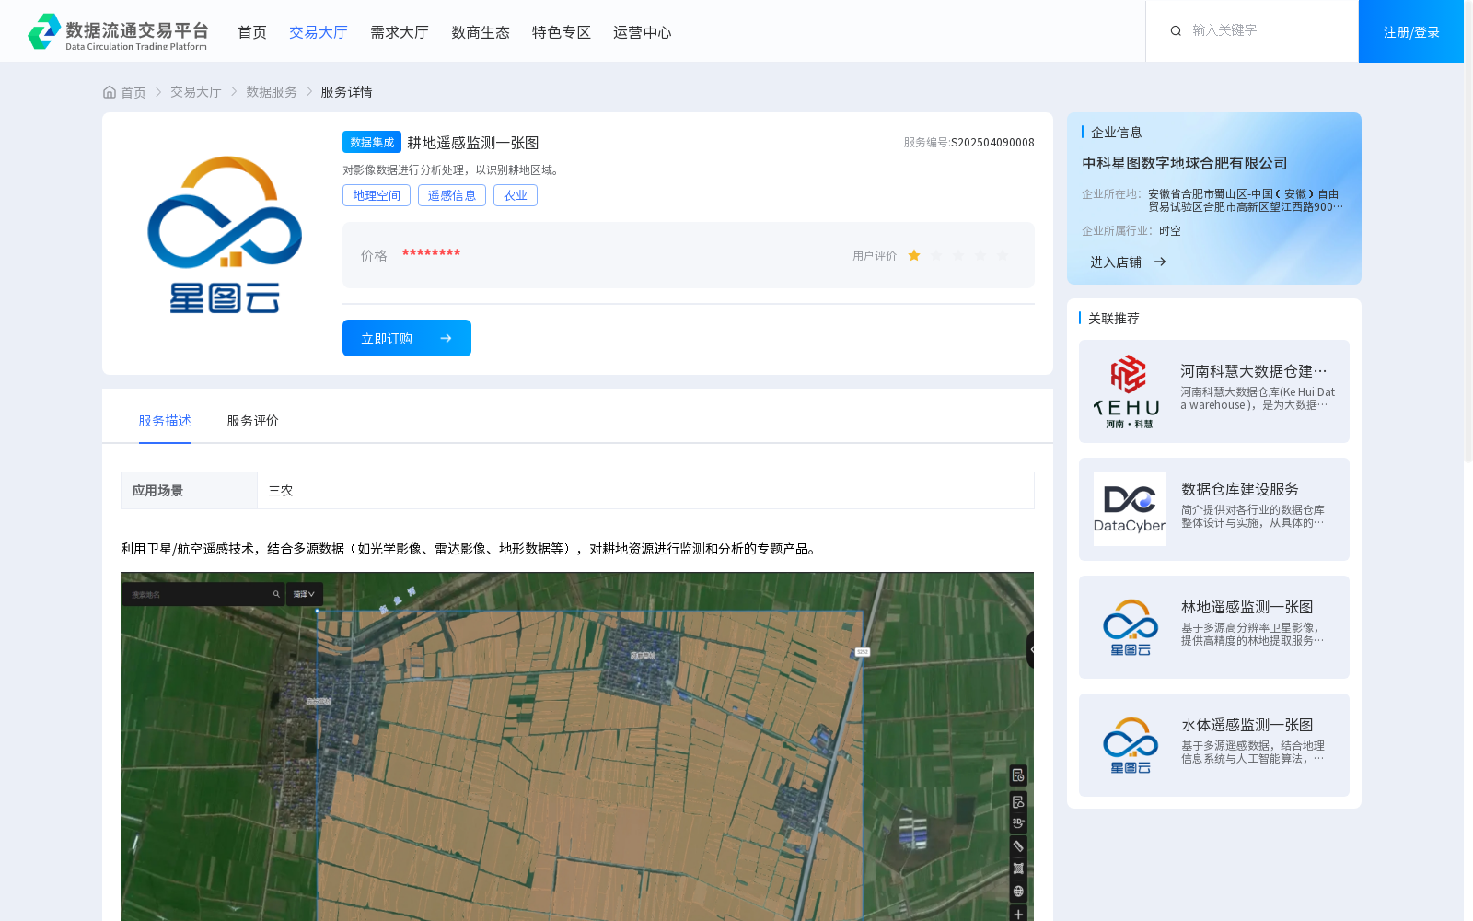Screen dimensions: 1473x921
Task: Click the 星图云 product logo image
Action: [224, 235]
